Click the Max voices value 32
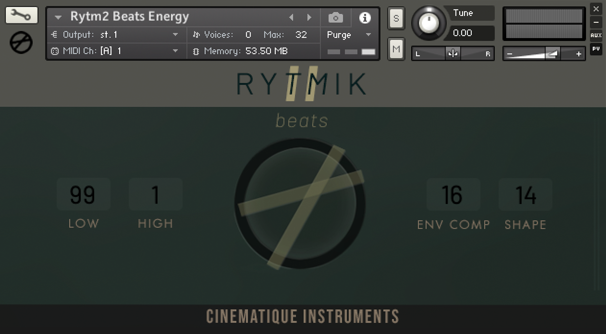606x334 pixels. [301, 35]
